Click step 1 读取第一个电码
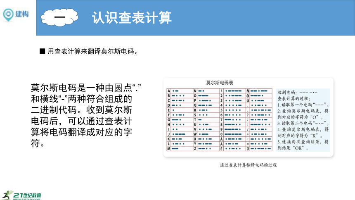 point(303,105)
